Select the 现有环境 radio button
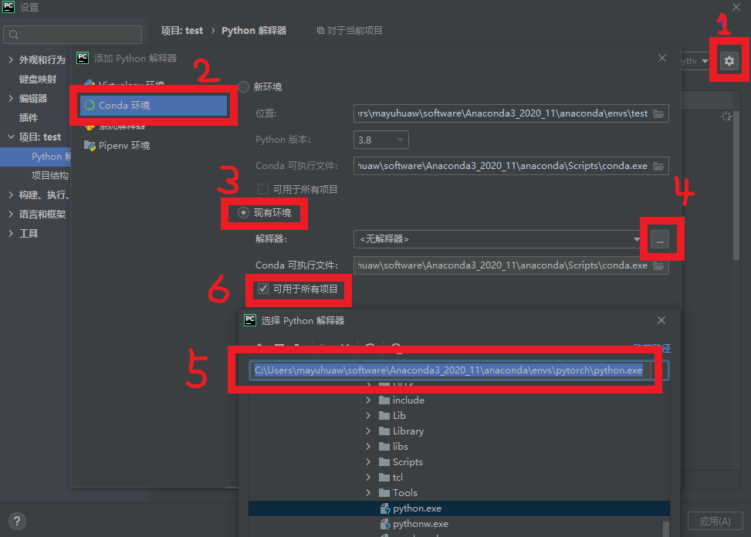 (x=243, y=212)
